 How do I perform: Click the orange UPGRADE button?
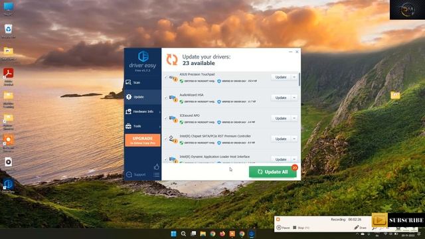click(143, 140)
